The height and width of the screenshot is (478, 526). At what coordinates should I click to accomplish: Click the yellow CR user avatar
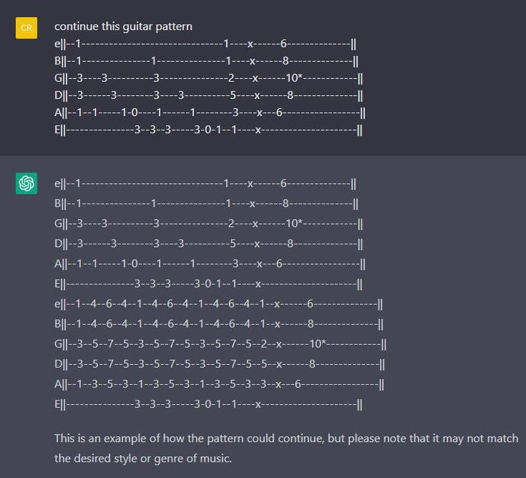point(26,27)
